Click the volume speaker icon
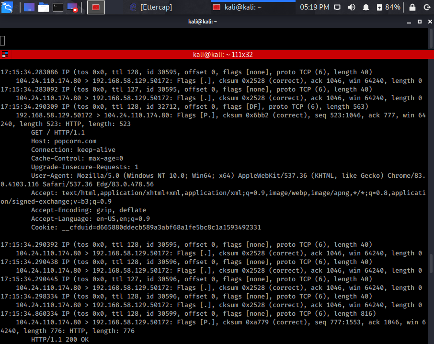 point(352,8)
